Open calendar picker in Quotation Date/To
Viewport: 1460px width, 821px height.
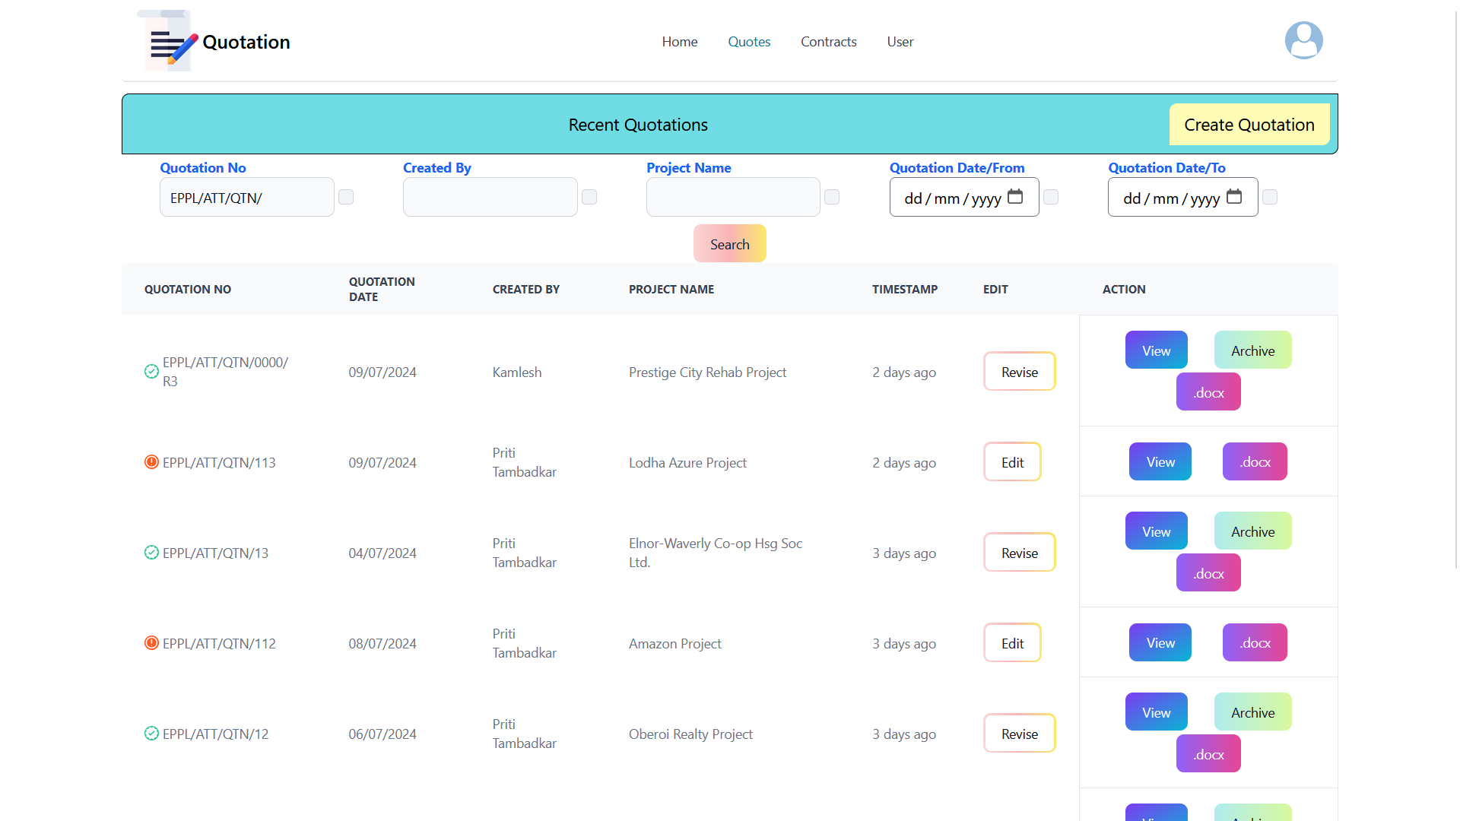1234,197
